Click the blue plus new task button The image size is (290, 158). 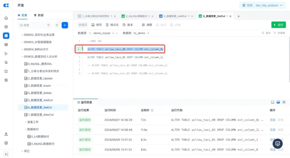(65, 25)
